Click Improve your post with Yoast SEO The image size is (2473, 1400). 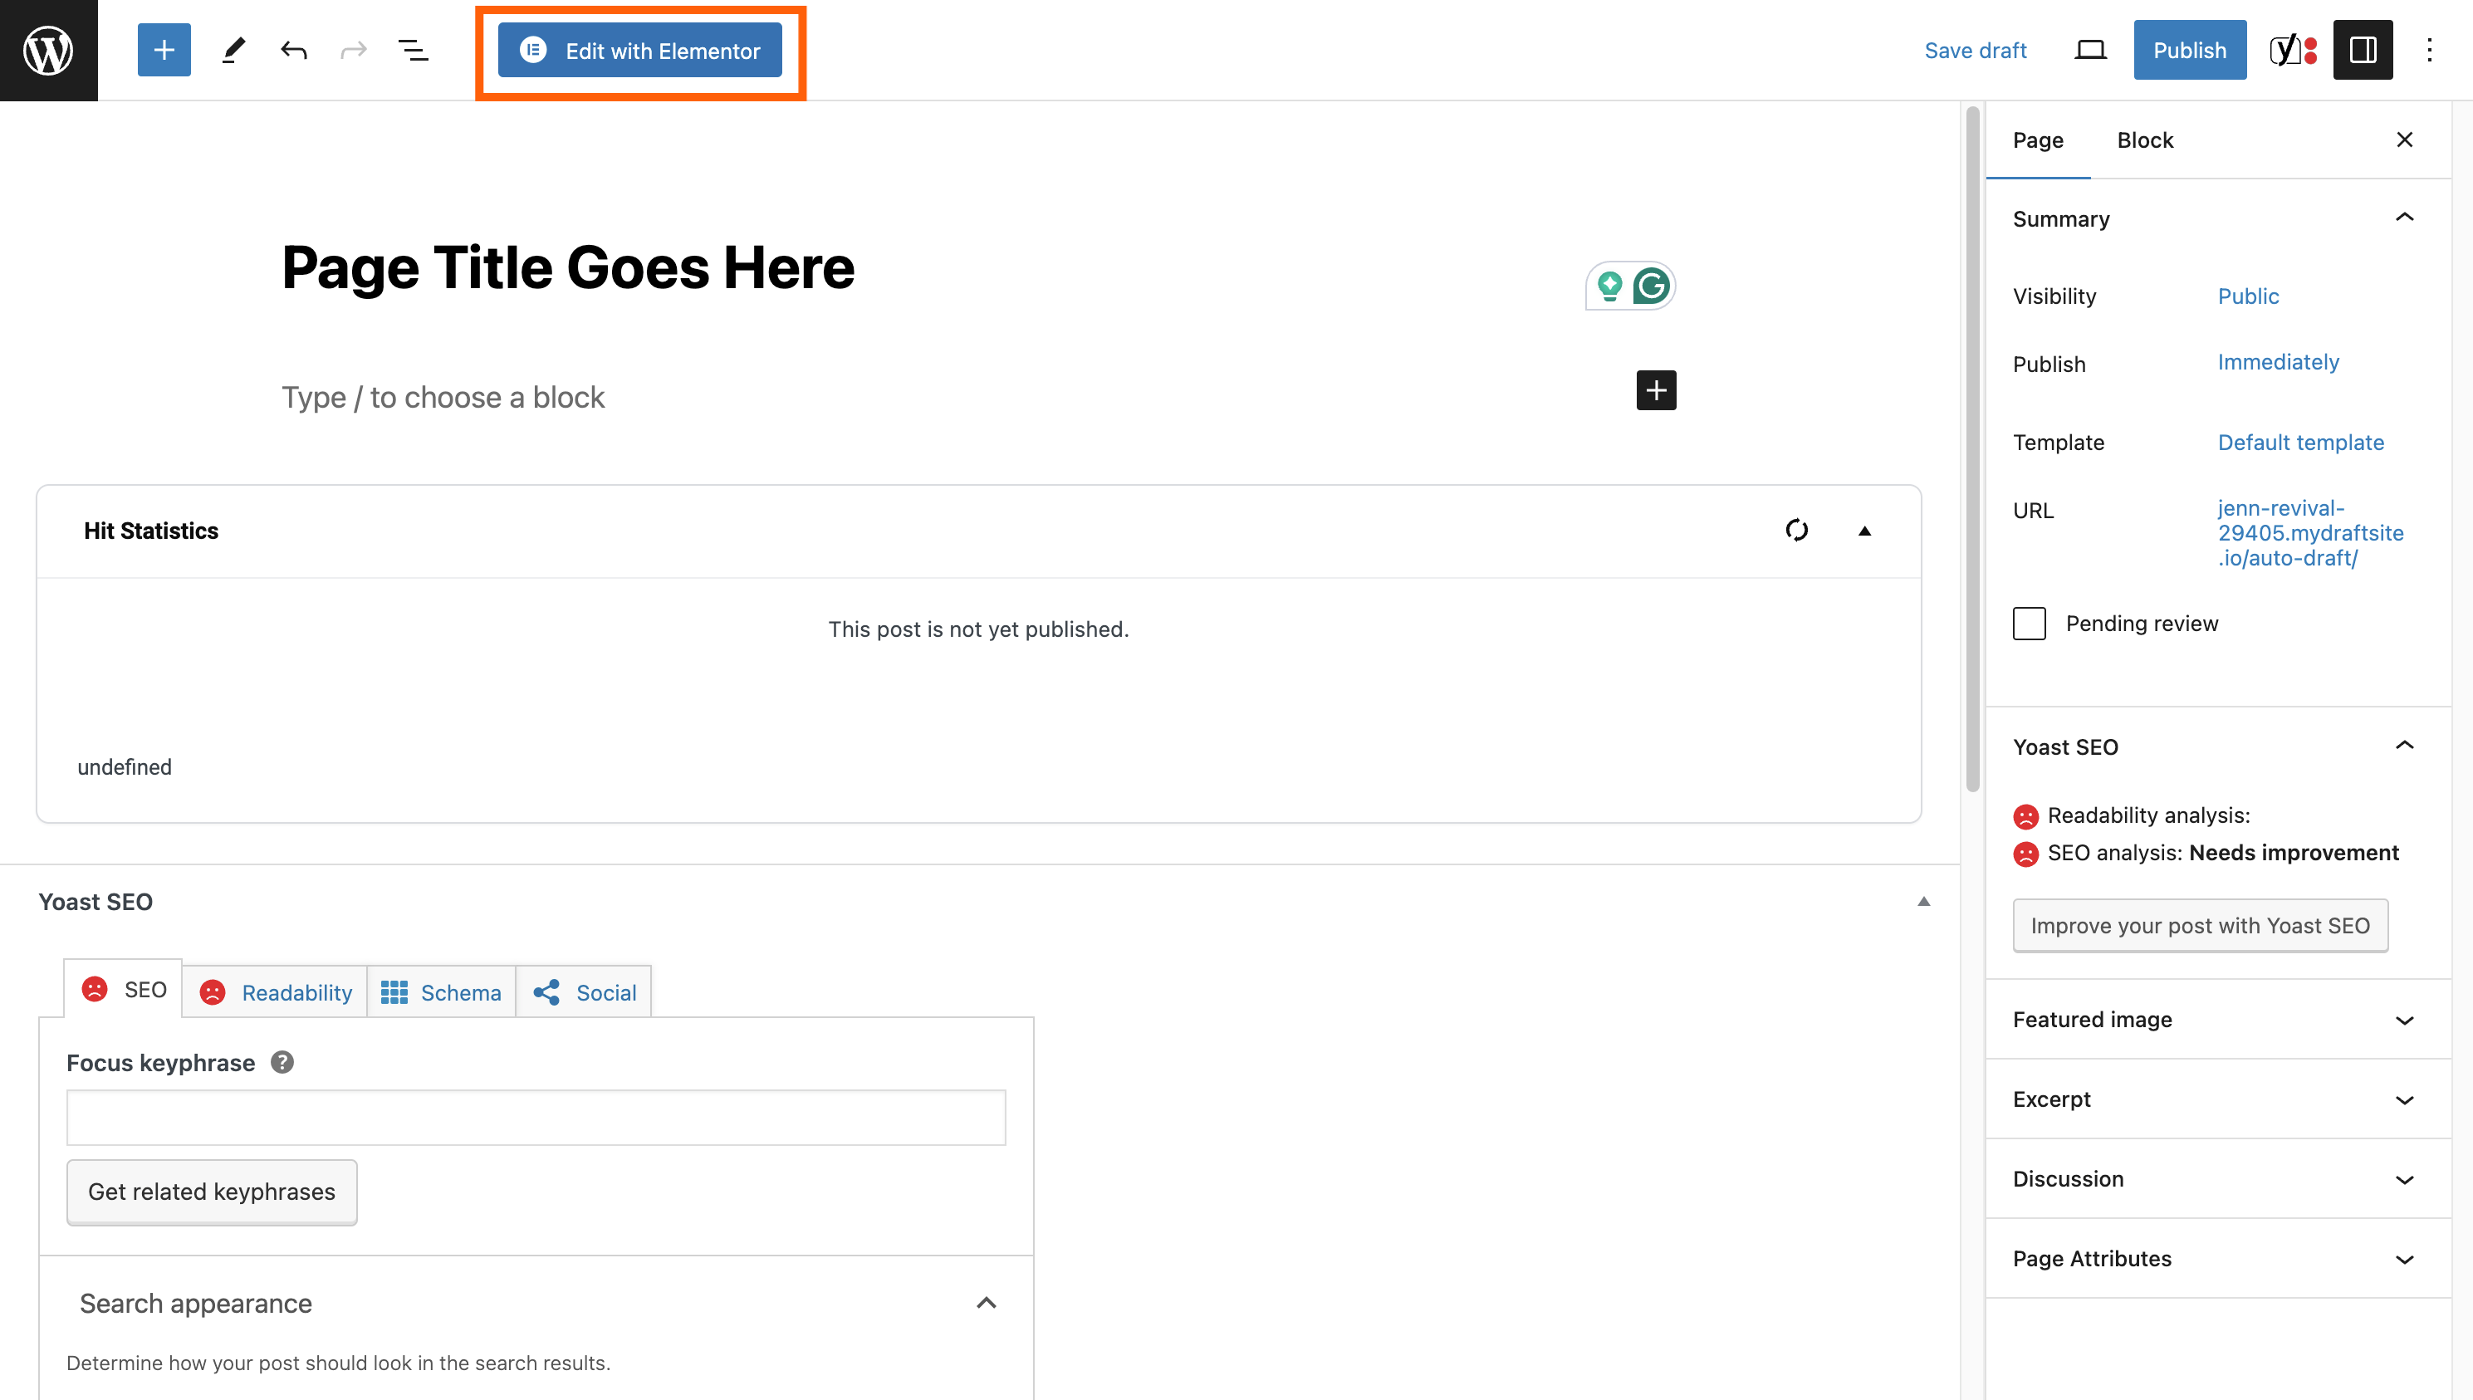[x=2199, y=926]
